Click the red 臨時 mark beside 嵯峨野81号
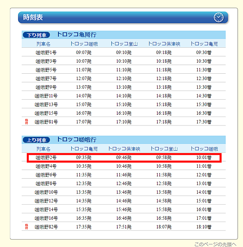The height and width of the screenshot is (247, 243). click(x=26, y=121)
